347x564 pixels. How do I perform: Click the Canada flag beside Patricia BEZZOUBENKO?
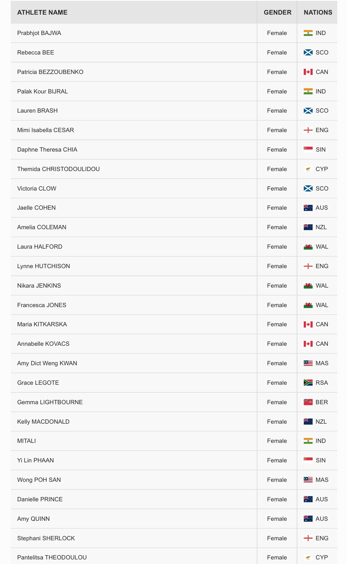pos(308,72)
